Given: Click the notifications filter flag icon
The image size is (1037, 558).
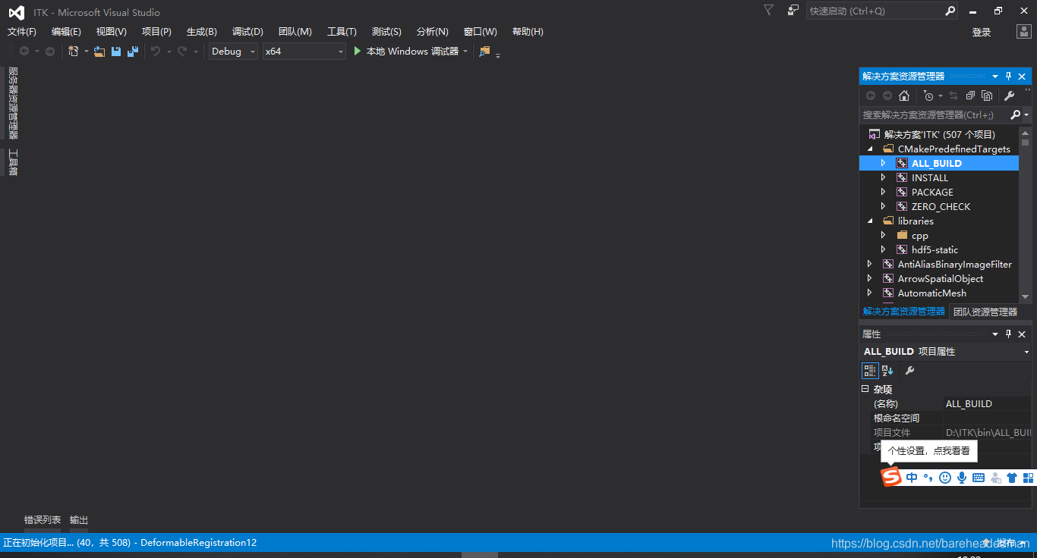Looking at the screenshot, I should (x=769, y=11).
